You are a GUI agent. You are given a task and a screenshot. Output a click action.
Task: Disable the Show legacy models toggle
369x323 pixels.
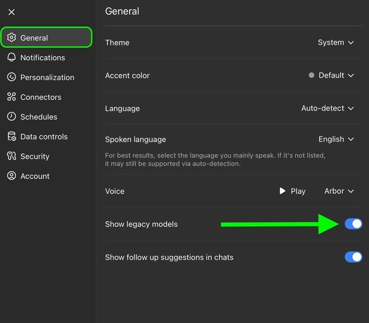coord(353,224)
